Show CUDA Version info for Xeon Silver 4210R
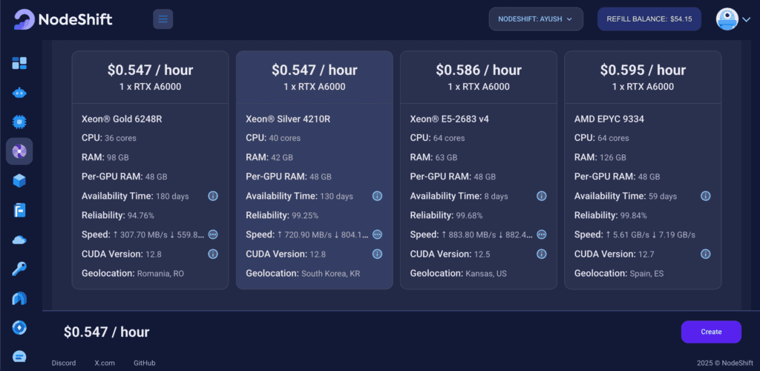Screen dimensions: 760x371 377,254
